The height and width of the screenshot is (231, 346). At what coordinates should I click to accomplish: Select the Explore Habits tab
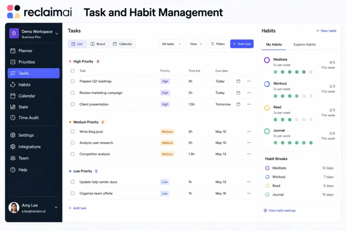pos(304,44)
